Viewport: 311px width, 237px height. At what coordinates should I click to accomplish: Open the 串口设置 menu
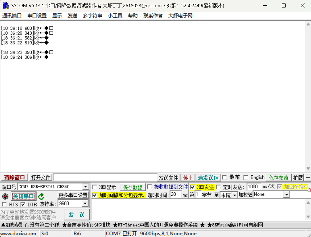coord(37,16)
